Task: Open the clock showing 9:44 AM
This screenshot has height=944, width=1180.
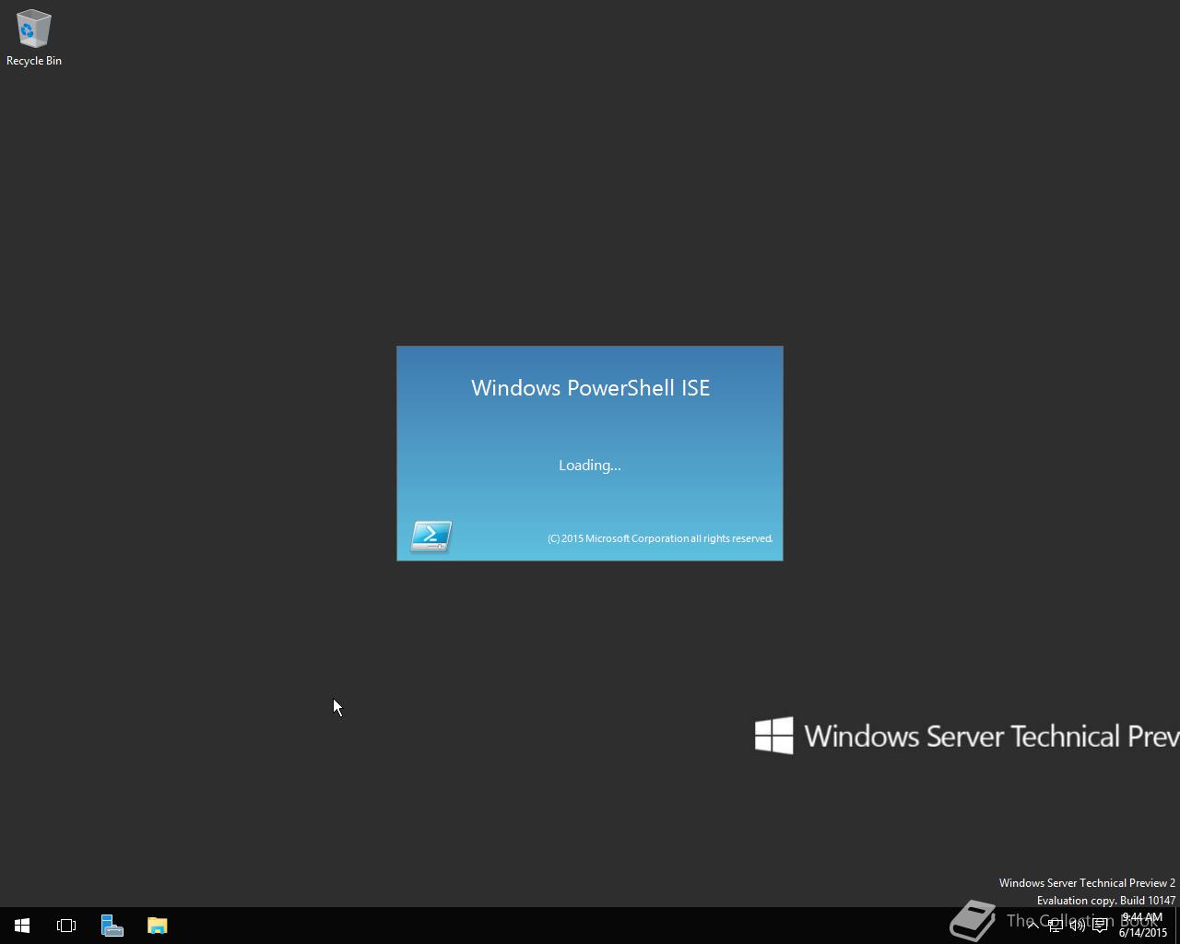Action: 1142,925
